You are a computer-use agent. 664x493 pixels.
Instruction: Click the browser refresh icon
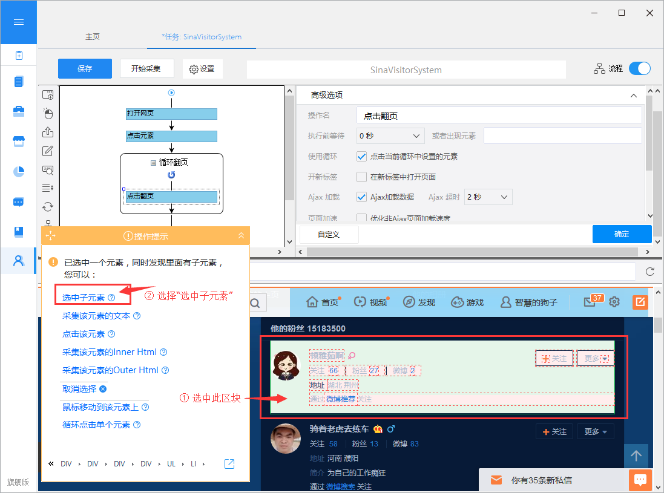650,272
